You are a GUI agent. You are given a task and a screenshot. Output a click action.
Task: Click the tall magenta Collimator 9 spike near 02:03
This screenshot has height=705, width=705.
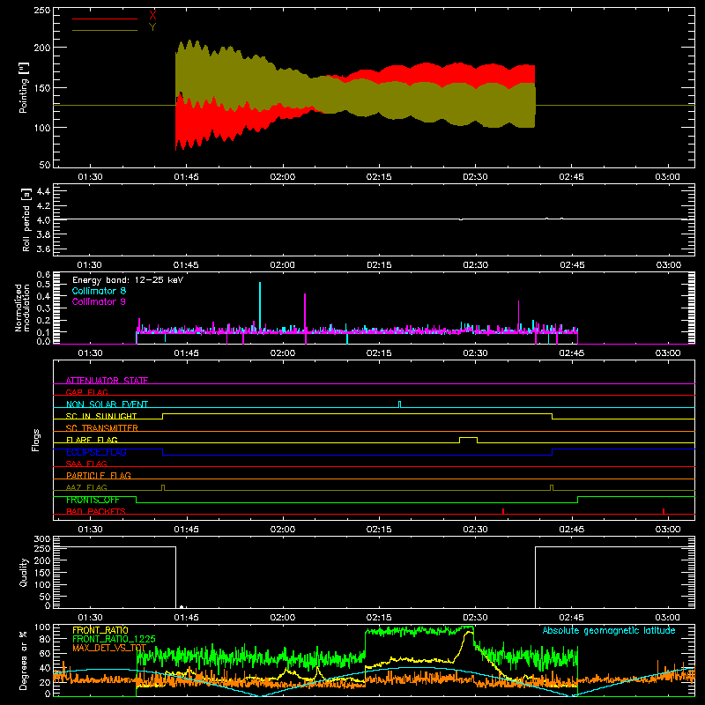[x=305, y=315]
